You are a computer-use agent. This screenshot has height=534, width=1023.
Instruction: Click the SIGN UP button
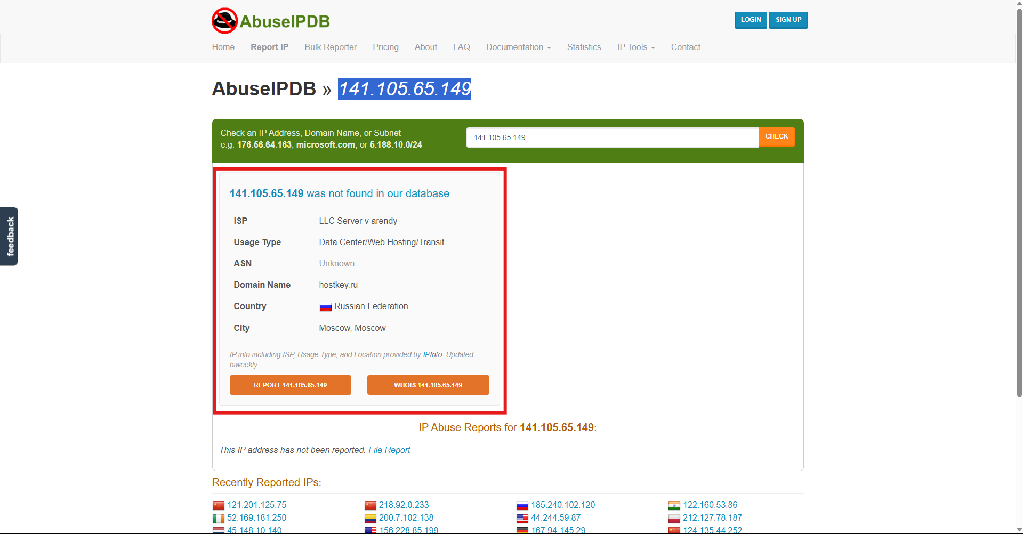pyautogui.click(x=788, y=20)
